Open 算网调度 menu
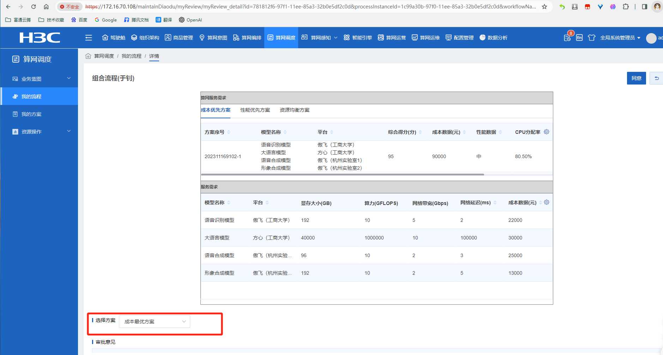The width and height of the screenshot is (663, 355). tap(281, 38)
